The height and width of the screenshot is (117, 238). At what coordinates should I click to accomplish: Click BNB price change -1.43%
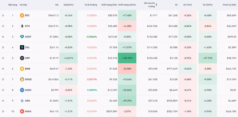tap(68, 69)
